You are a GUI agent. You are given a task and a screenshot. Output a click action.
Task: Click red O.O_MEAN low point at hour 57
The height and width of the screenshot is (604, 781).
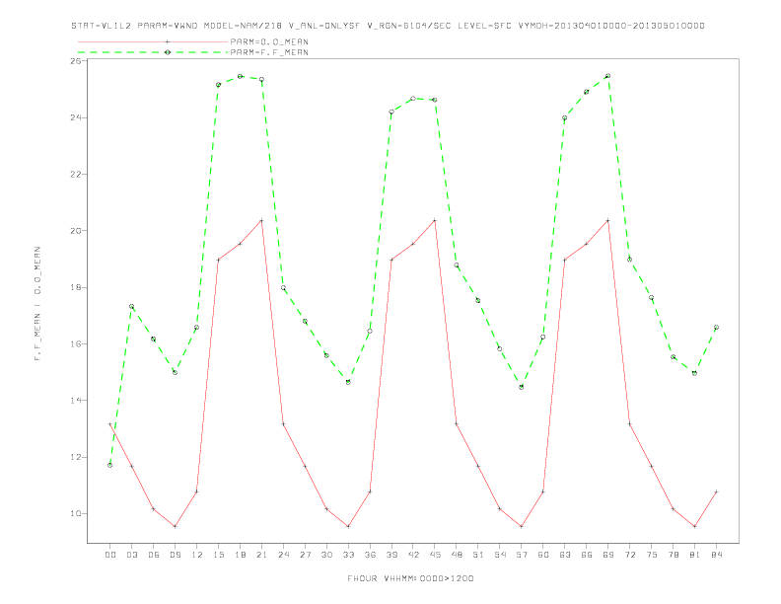coord(522,526)
